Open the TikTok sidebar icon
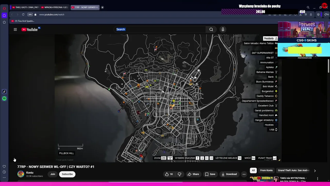Screen dimensions: 330x186 pyautogui.click(x=4, y=91)
